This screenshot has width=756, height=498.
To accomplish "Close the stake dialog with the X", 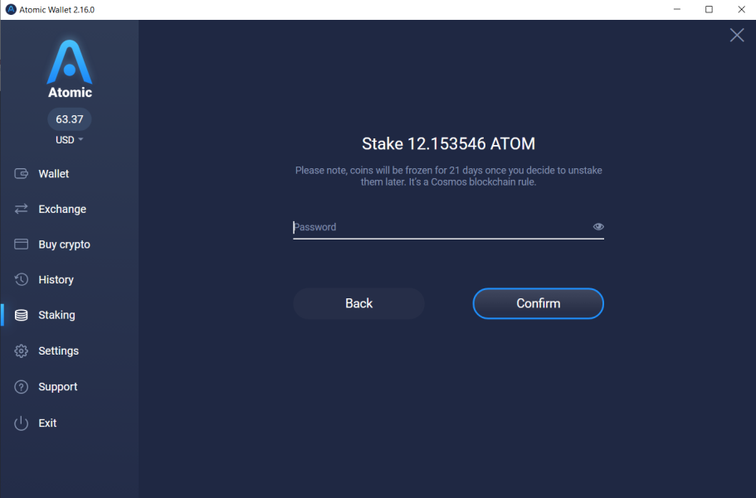I will click(737, 35).
